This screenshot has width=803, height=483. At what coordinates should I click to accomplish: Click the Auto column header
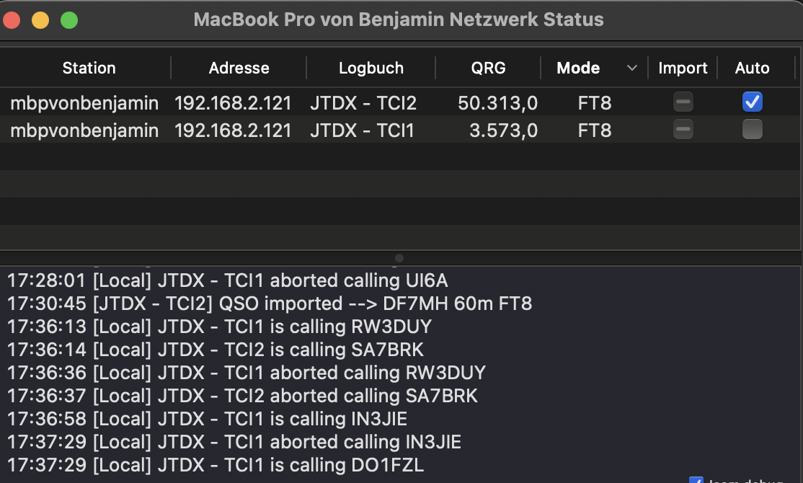click(x=752, y=68)
